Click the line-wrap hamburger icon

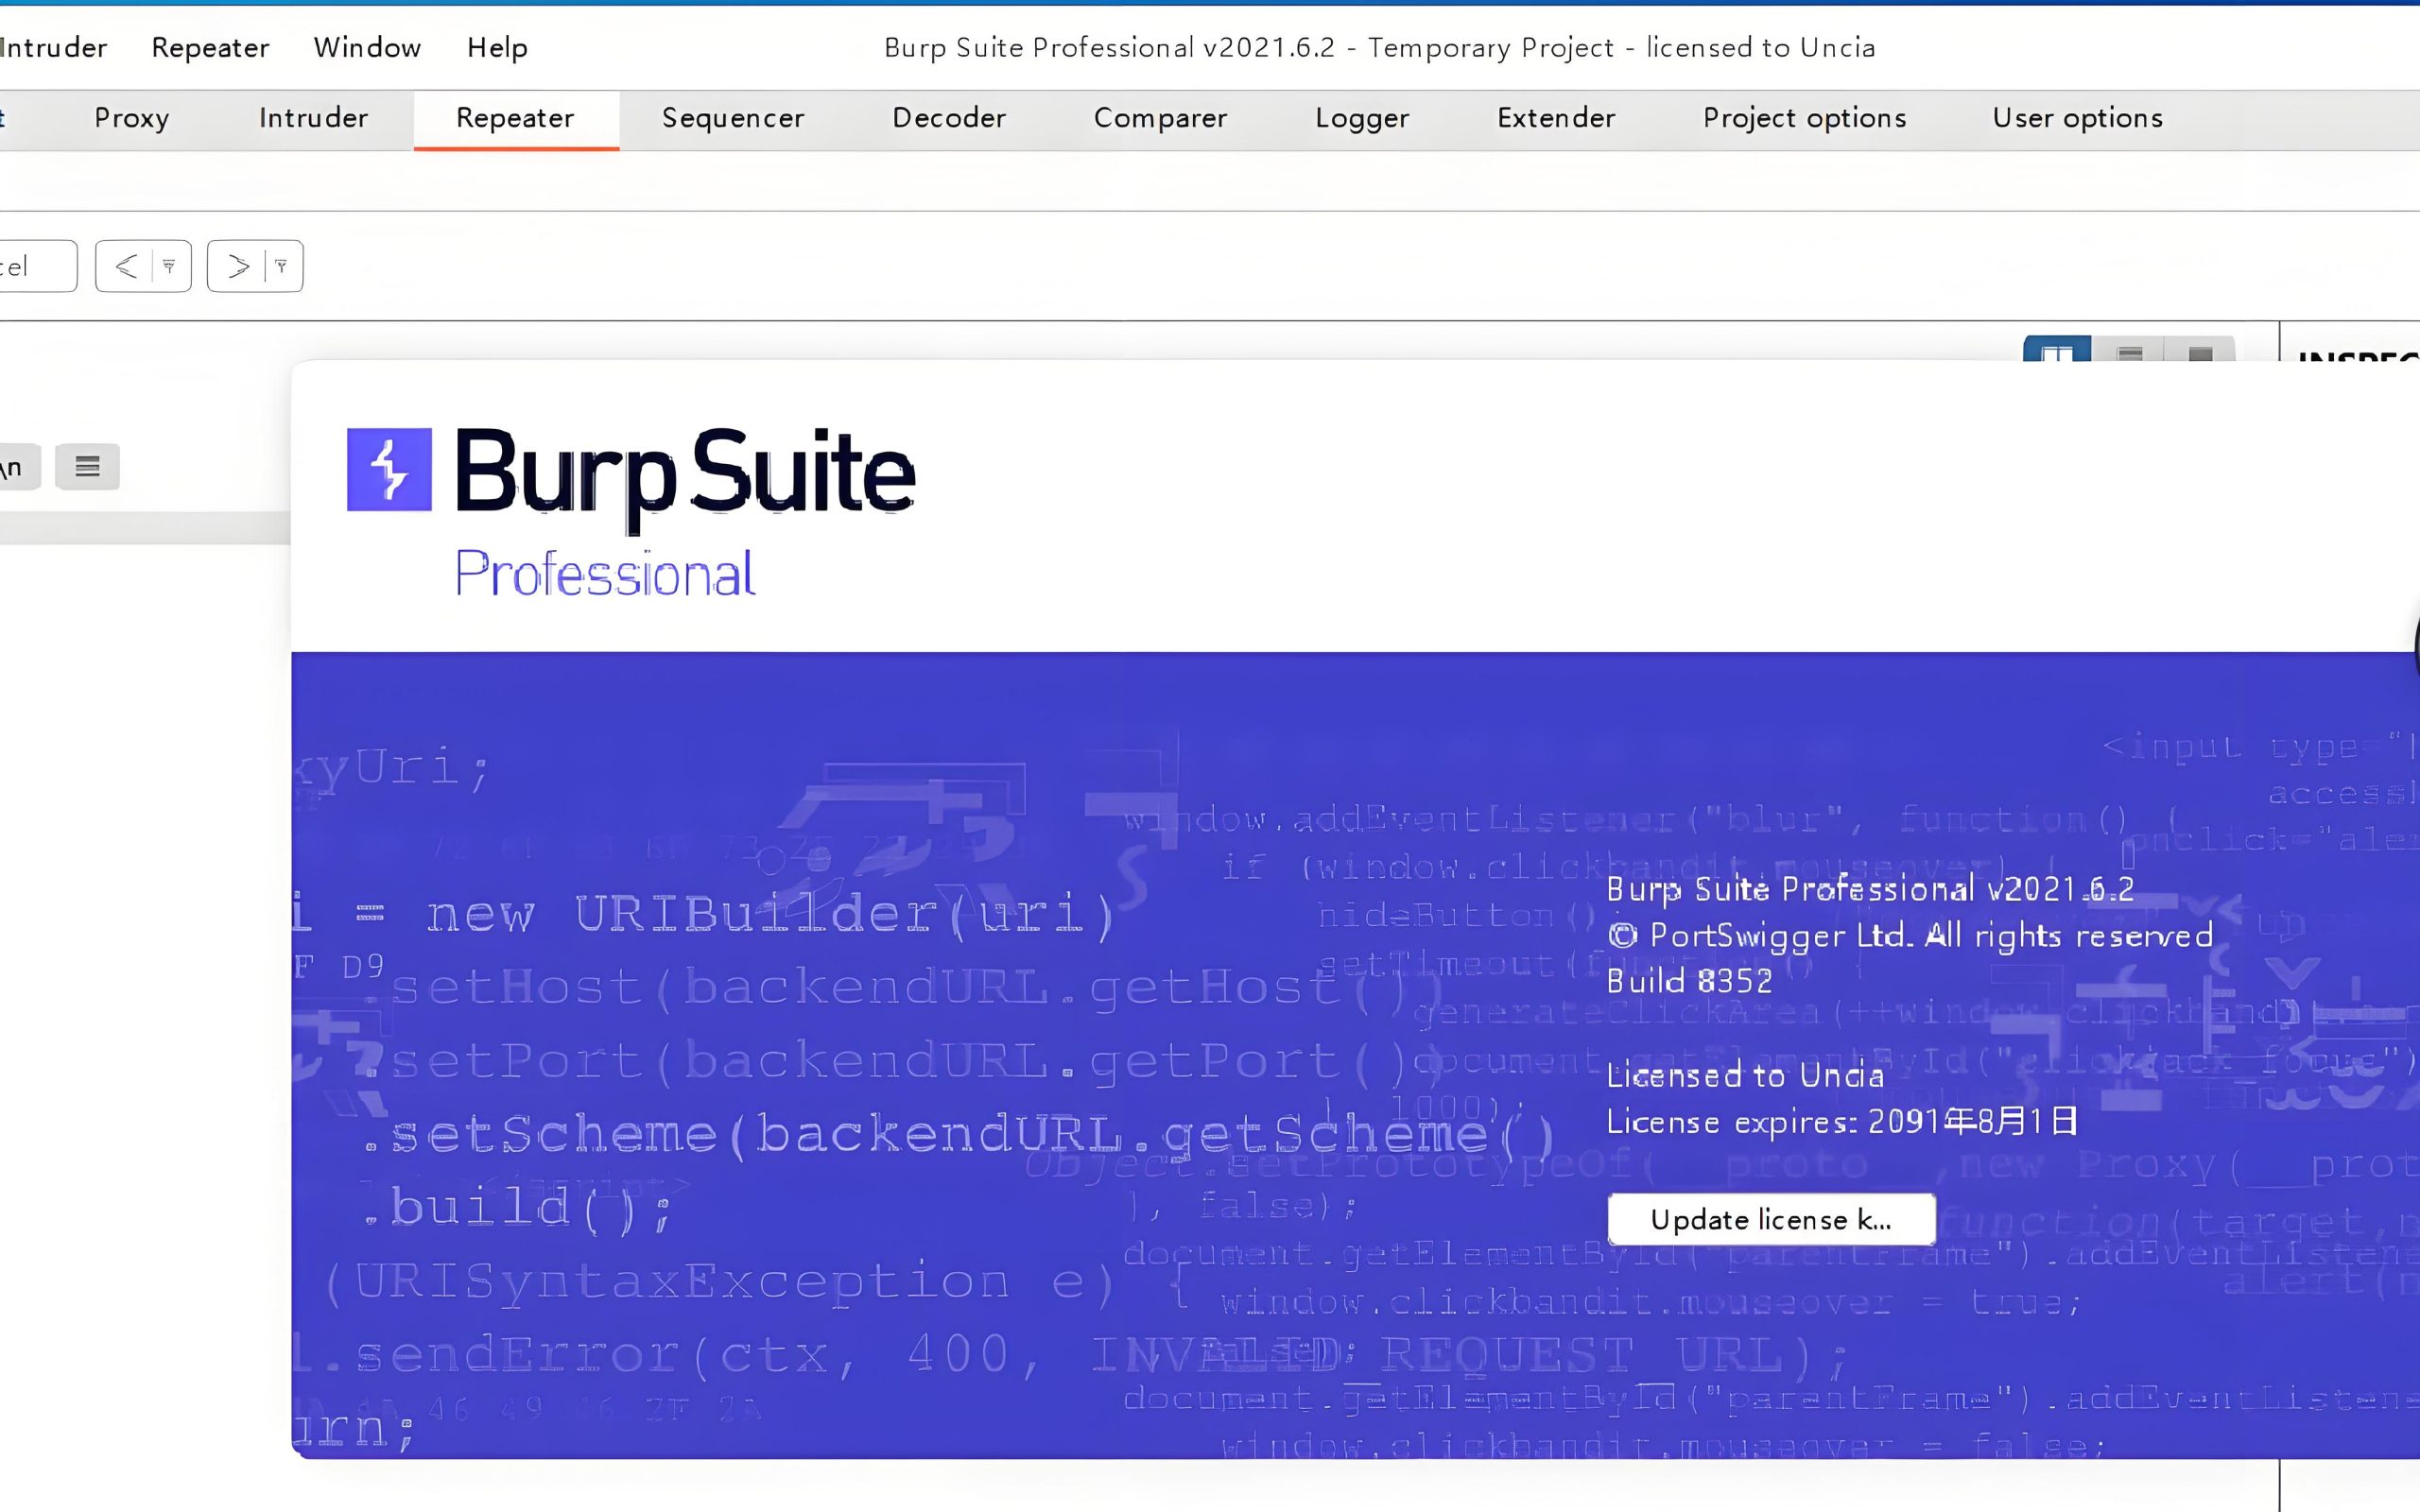pyautogui.click(x=87, y=466)
